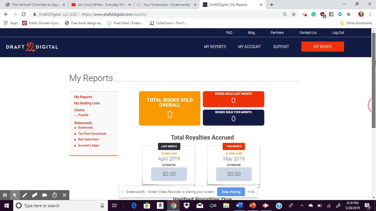Open the Apps bookmarks shortcut

(x=11, y=23)
